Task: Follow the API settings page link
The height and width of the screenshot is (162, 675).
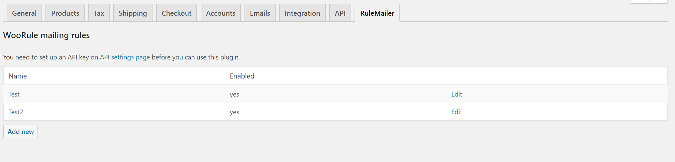Action: [125, 57]
